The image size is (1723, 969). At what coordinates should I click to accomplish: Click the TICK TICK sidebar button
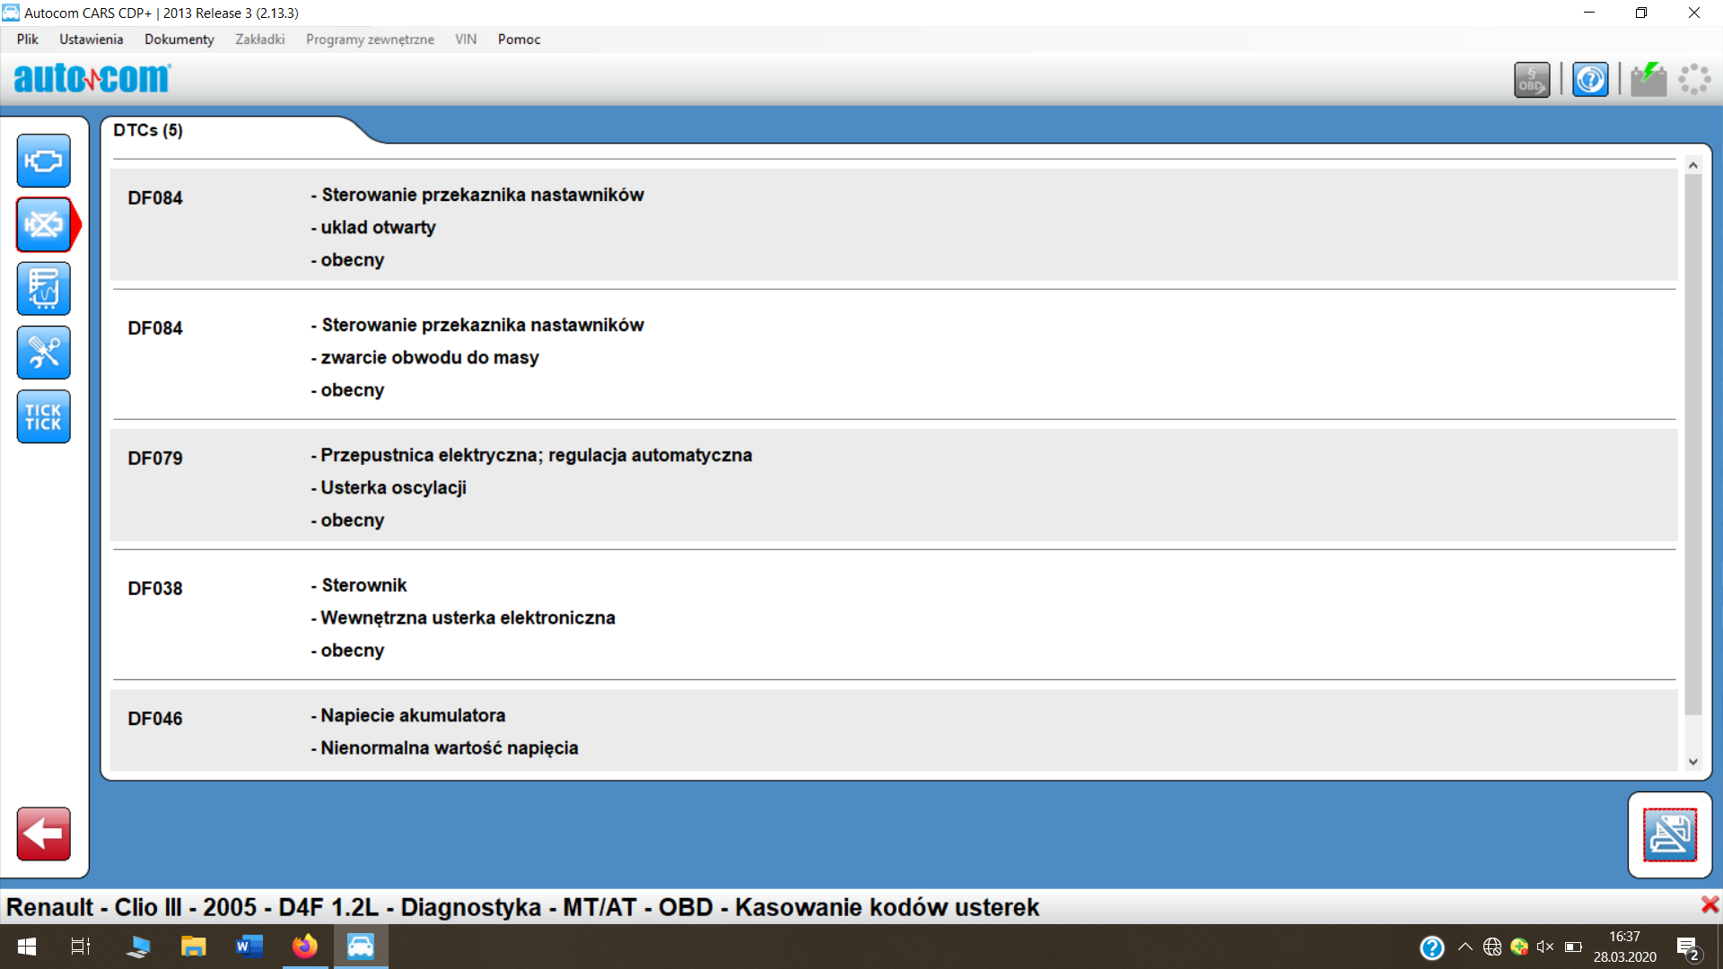(43, 416)
